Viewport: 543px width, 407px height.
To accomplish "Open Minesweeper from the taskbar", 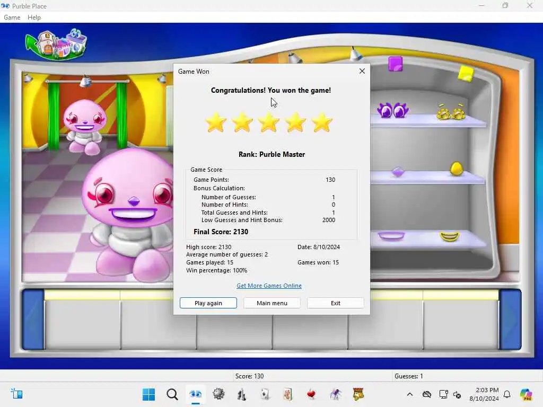I will (x=218, y=394).
